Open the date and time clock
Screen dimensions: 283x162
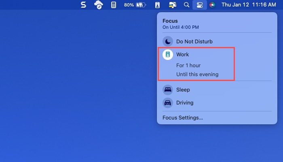pyautogui.click(x=249, y=5)
